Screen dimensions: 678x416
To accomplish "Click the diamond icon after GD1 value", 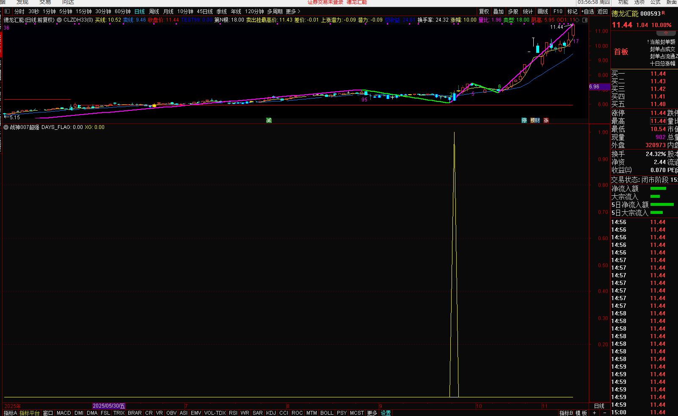I will [577, 20].
